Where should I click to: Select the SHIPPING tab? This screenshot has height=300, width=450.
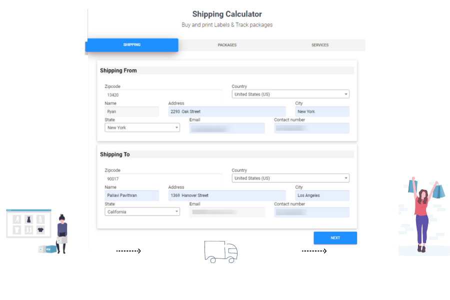(x=131, y=45)
